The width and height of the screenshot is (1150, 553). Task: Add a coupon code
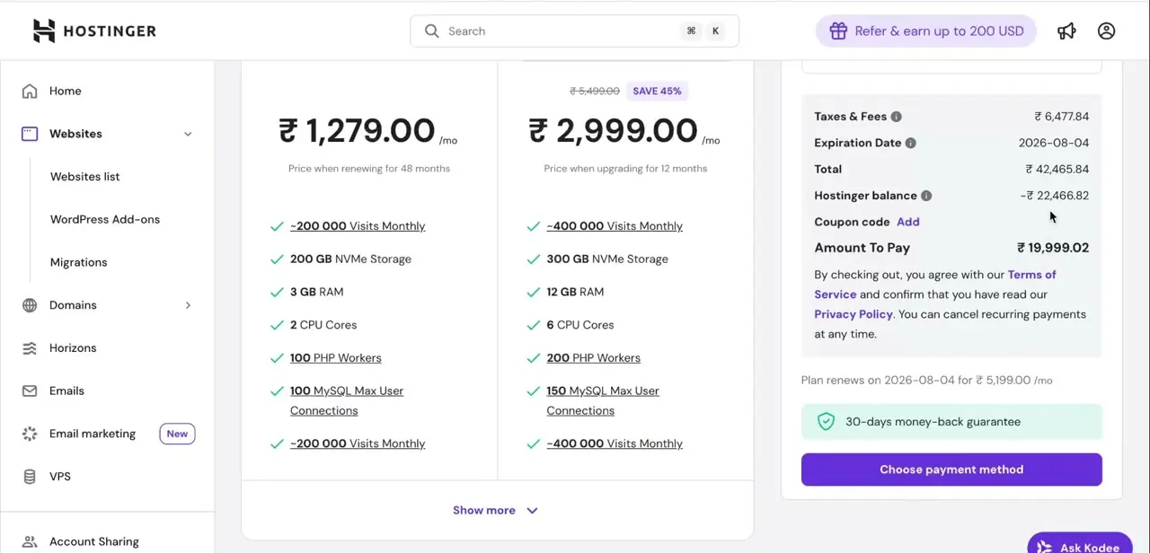click(x=907, y=222)
